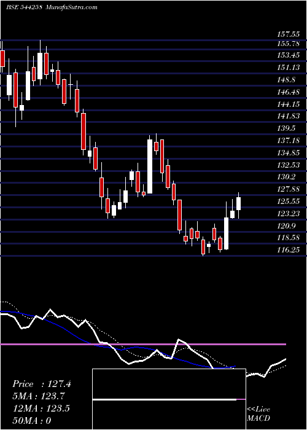Click the 148.8 price axis label
Viewport: 307px width, 430px height.
click(x=286, y=80)
